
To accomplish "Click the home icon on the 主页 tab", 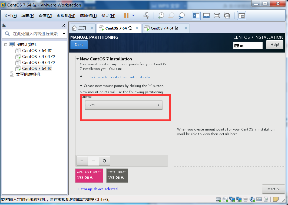I will tap(74, 28).
